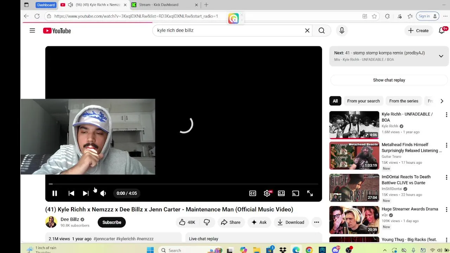This screenshot has width=450, height=253.
Task: Subscribe to Dee Billz
Action: (111, 222)
